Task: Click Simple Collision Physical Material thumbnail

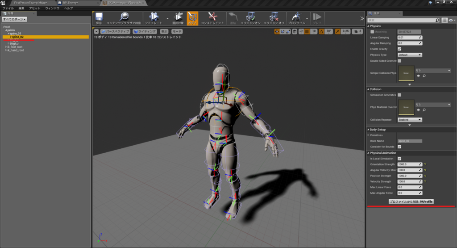Action: click(406, 73)
